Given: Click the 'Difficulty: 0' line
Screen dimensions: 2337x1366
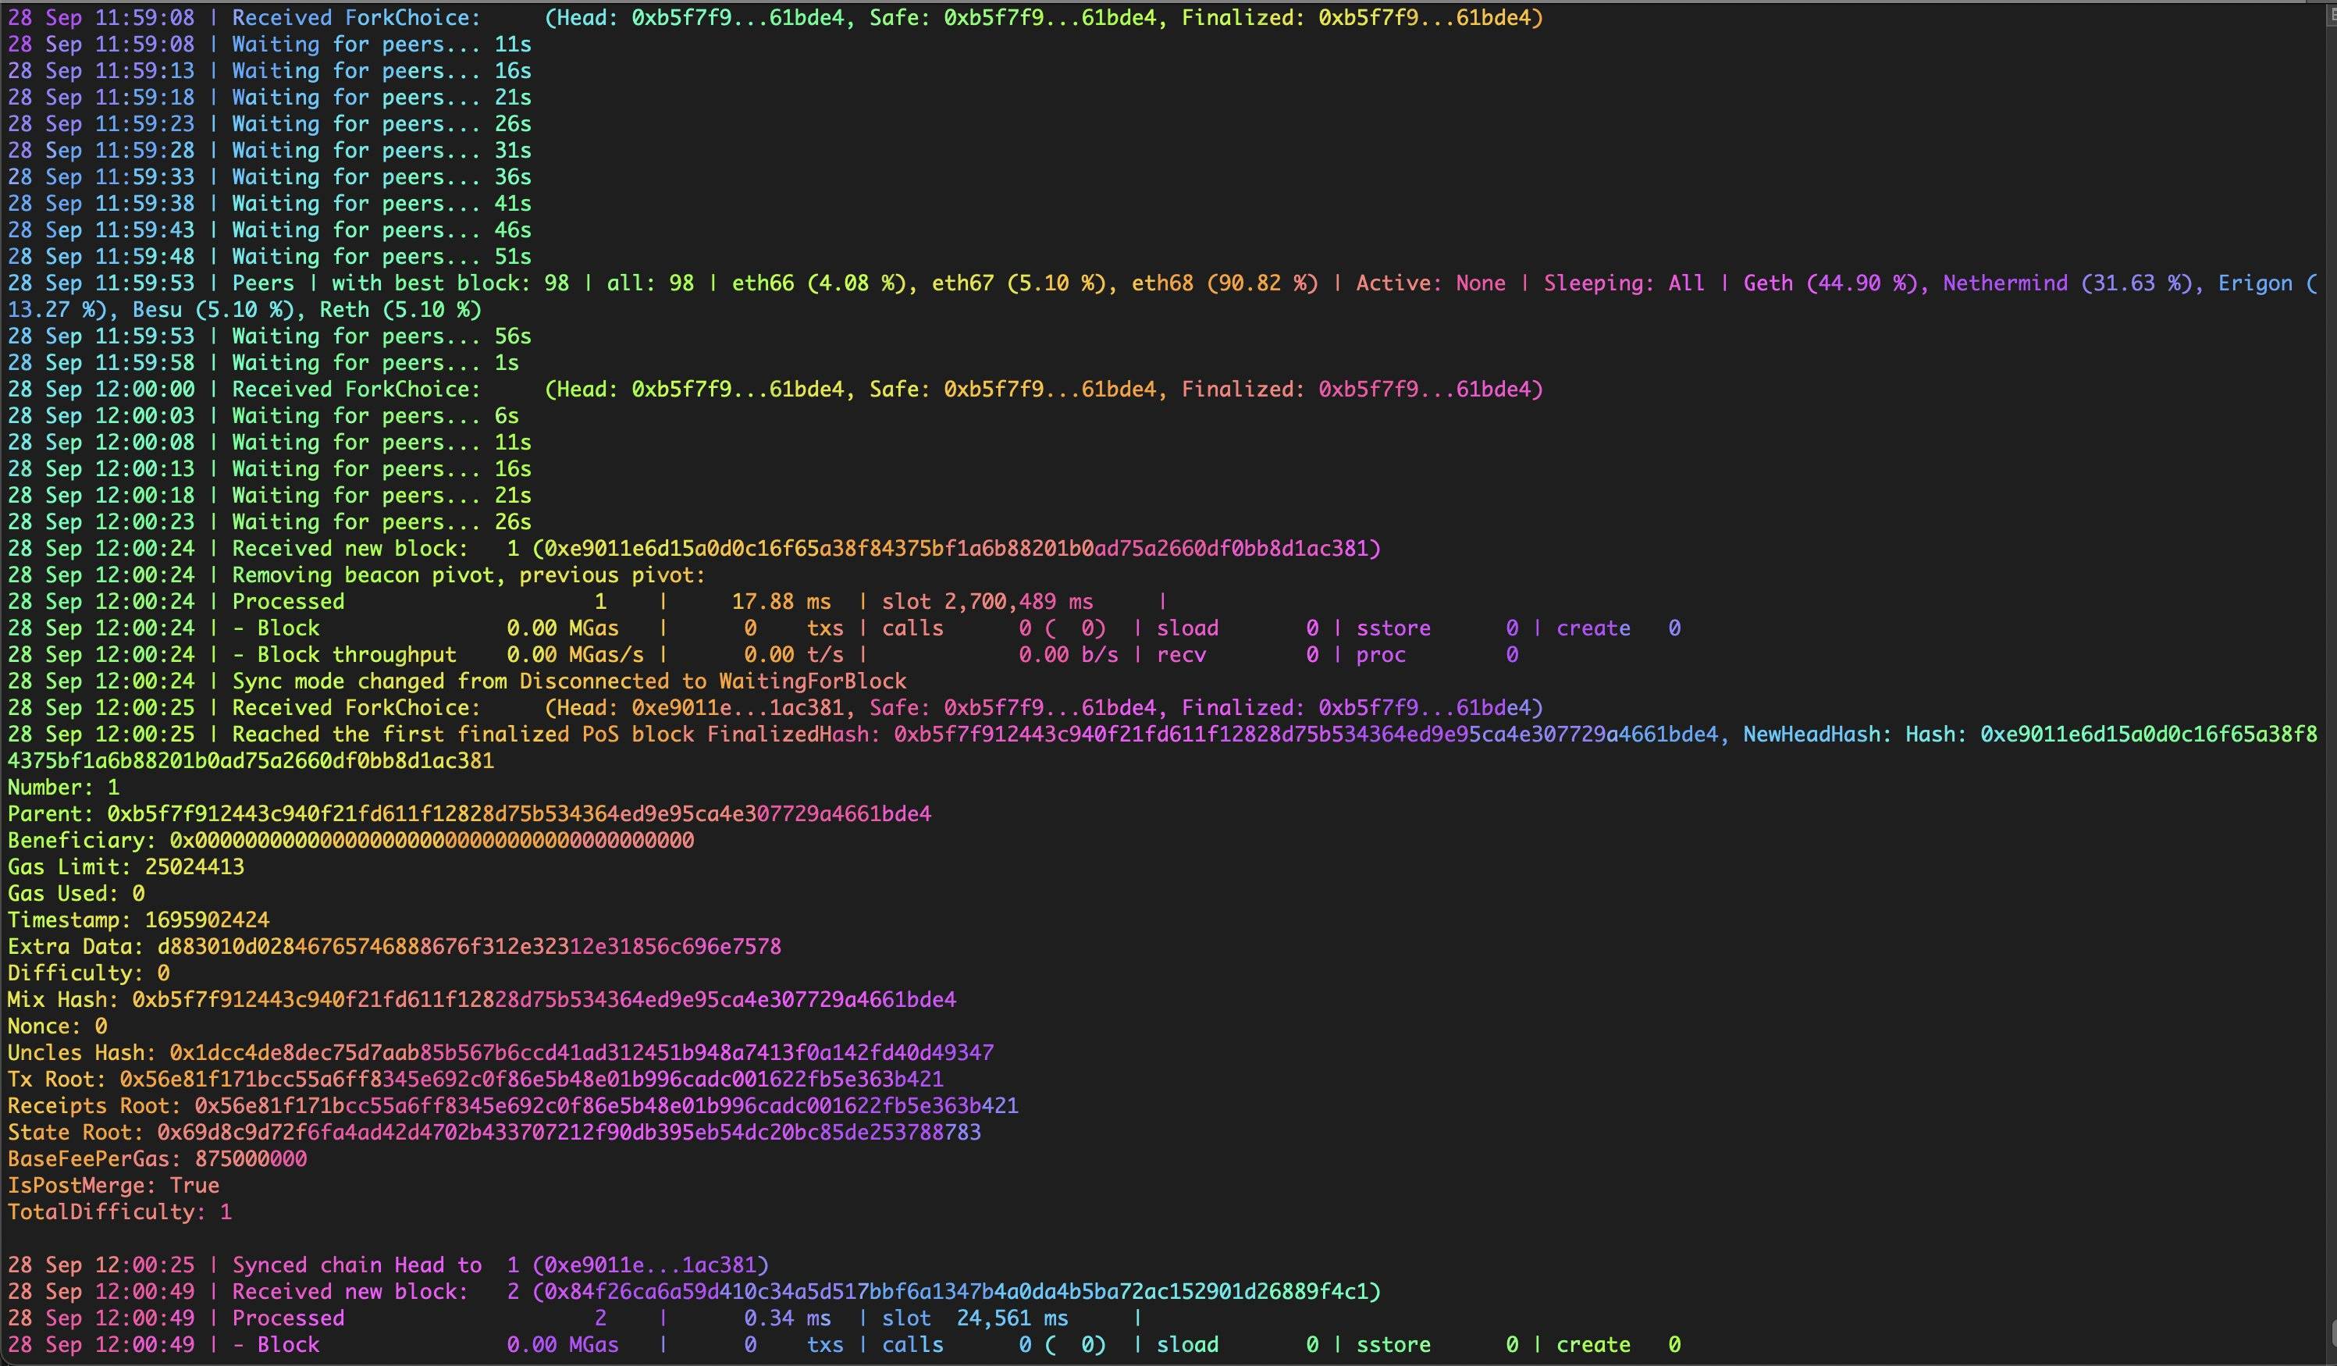Looking at the screenshot, I should [x=88, y=973].
